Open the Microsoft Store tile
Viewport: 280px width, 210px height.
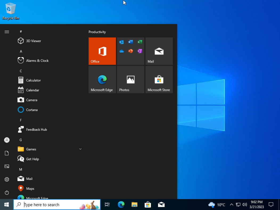(159, 80)
